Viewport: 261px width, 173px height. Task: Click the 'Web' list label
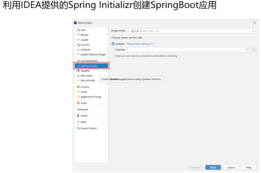click(83, 122)
